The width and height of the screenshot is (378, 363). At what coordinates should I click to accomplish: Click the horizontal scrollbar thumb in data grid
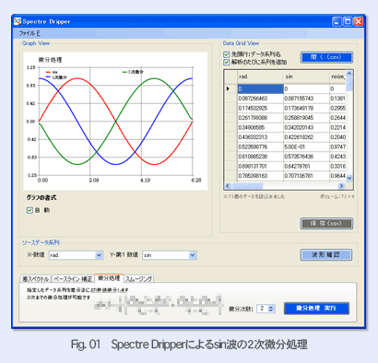point(248,186)
